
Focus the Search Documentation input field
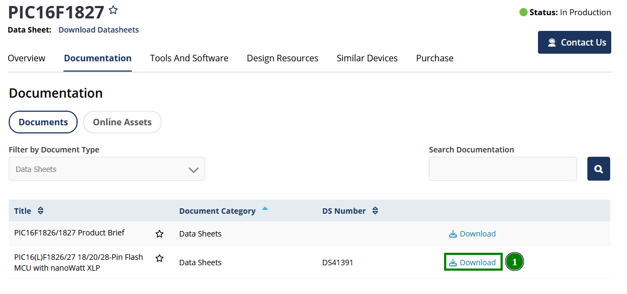coord(503,169)
